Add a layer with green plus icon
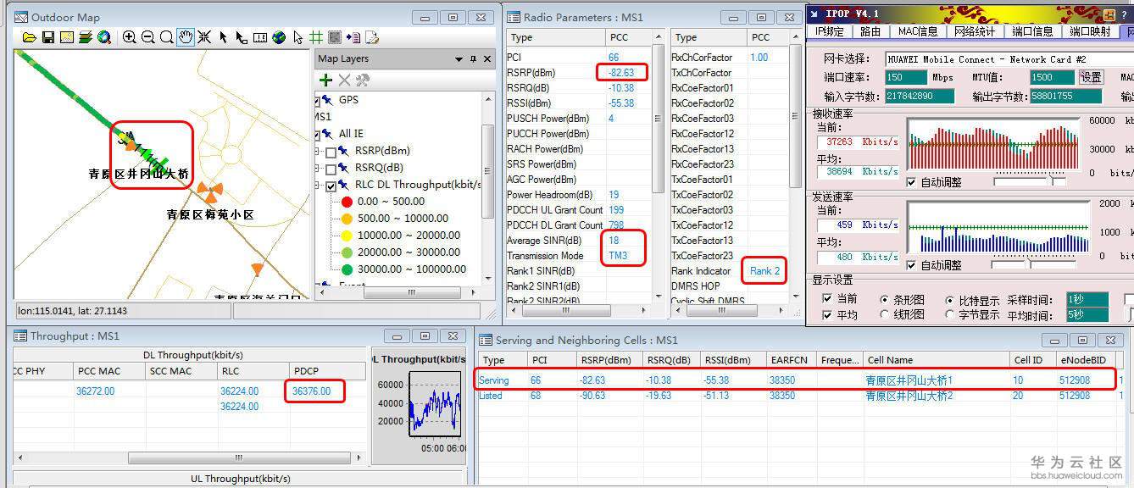 click(x=325, y=80)
